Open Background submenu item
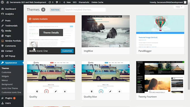This screenshot has width=190, height=107. pyautogui.click(x=7, y=84)
